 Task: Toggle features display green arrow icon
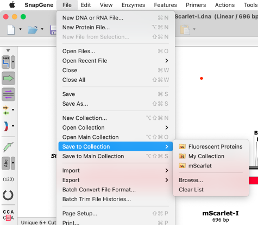tap(8, 79)
